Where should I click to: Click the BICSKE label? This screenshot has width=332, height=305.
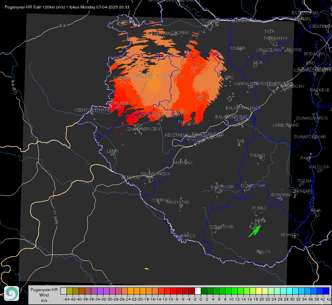[x=294, y=49]
